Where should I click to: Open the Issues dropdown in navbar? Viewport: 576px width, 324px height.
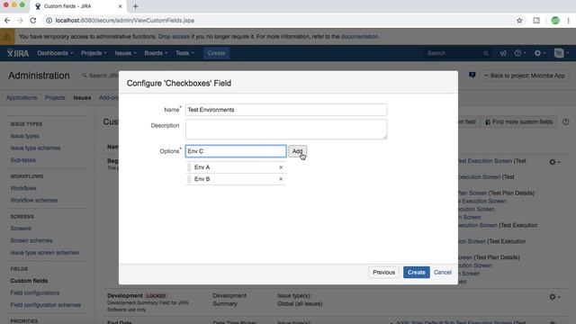tap(125, 53)
